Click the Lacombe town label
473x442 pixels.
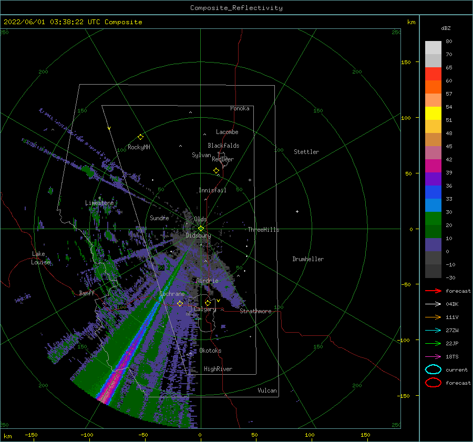pyautogui.click(x=227, y=132)
